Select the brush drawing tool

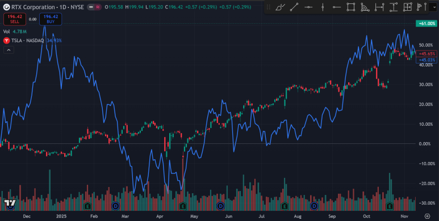(280, 7)
